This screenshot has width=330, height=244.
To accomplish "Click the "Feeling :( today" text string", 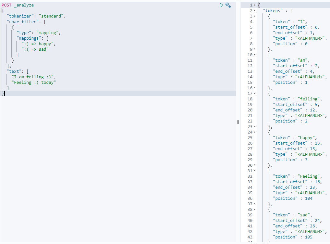I will click(34, 83).
